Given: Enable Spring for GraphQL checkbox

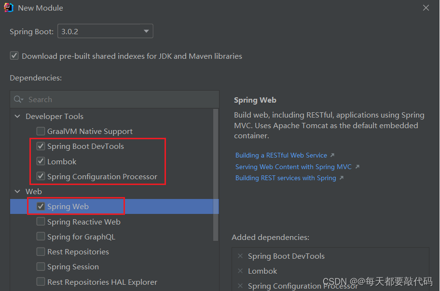Looking at the screenshot, I should tap(41, 237).
